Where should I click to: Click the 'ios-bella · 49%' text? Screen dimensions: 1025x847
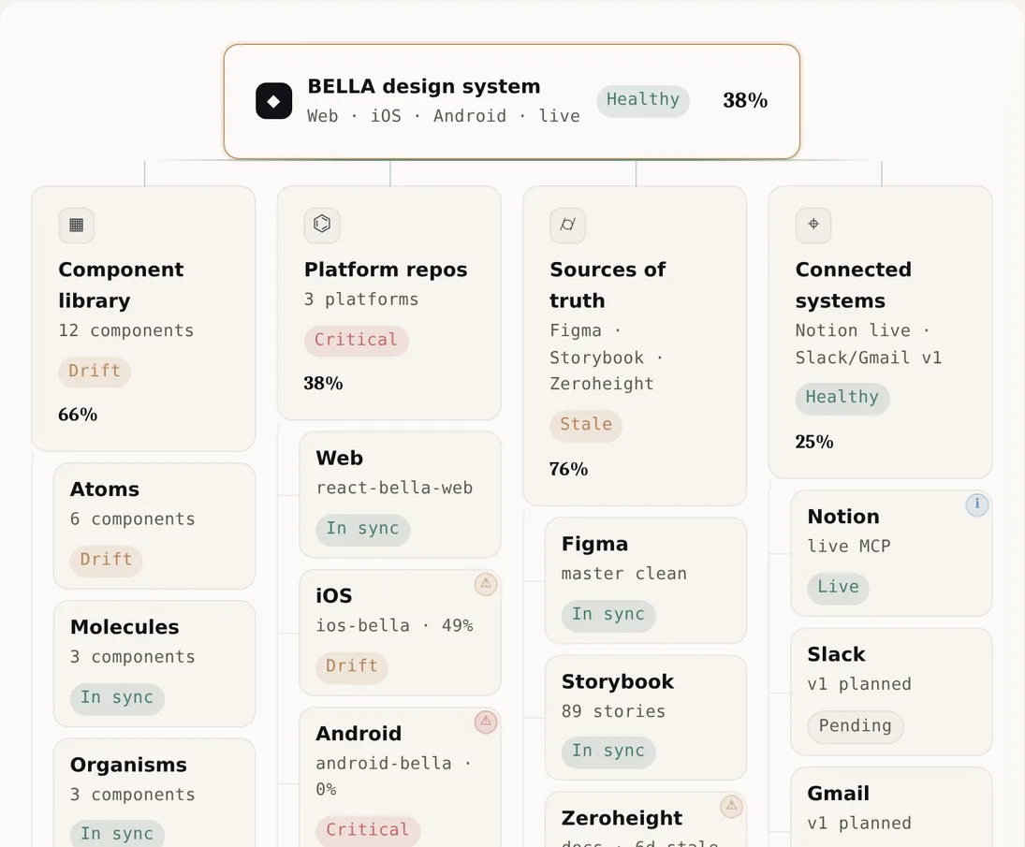(x=394, y=626)
